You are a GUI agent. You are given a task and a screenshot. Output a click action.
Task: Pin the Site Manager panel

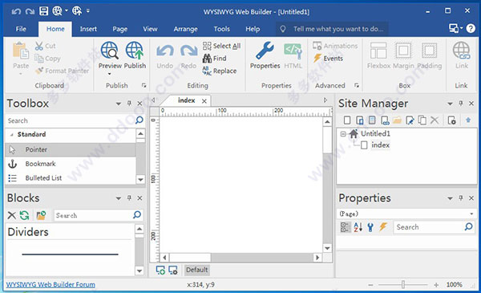pyautogui.click(x=461, y=104)
